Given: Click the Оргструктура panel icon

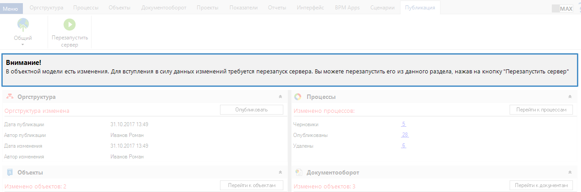Looking at the screenshot, I should pyautogui.click(x=10, y=97).
